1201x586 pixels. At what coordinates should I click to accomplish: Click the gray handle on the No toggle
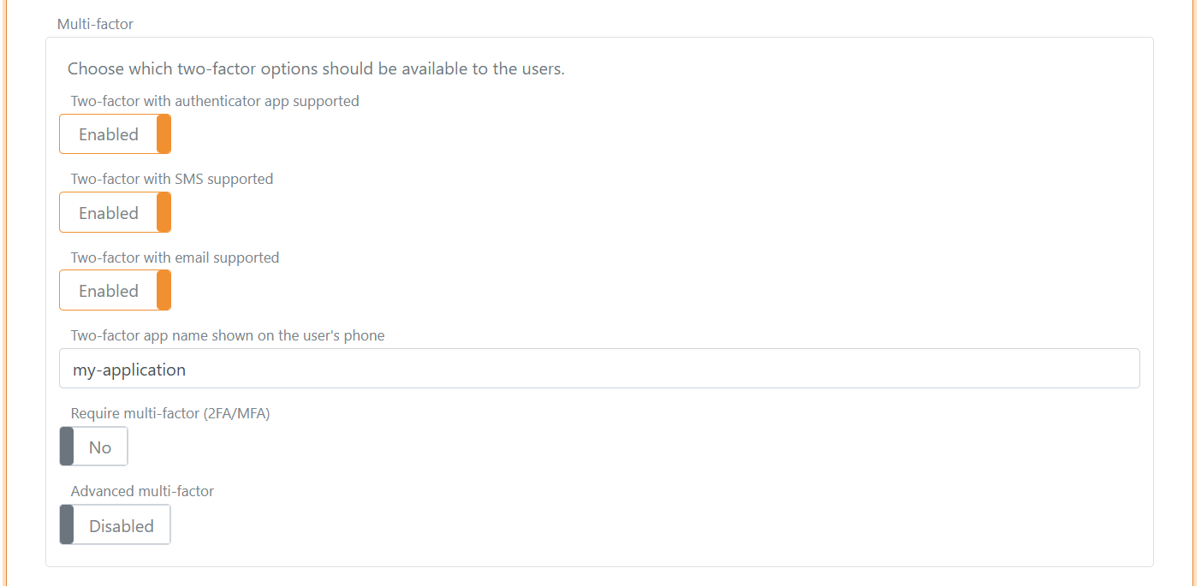coord(66,446)
